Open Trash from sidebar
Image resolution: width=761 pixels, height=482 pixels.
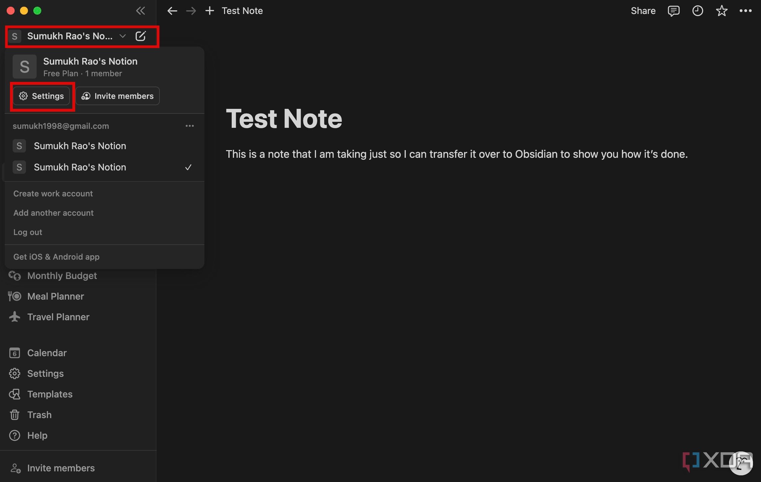coord(39,414)
